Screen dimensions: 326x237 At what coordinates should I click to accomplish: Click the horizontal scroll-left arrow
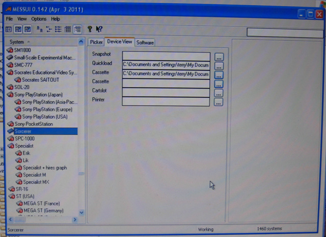point(11,219)
